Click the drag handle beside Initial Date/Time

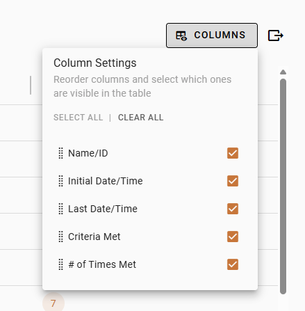coord(60,181)
